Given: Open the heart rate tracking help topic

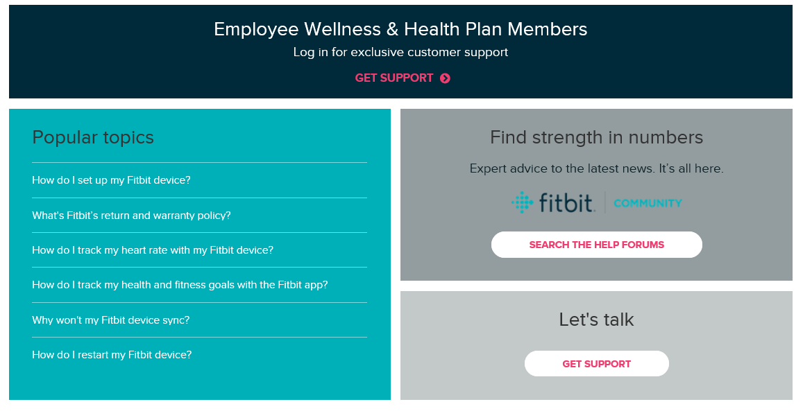Looking at the screenshot, I should (152, 250).
